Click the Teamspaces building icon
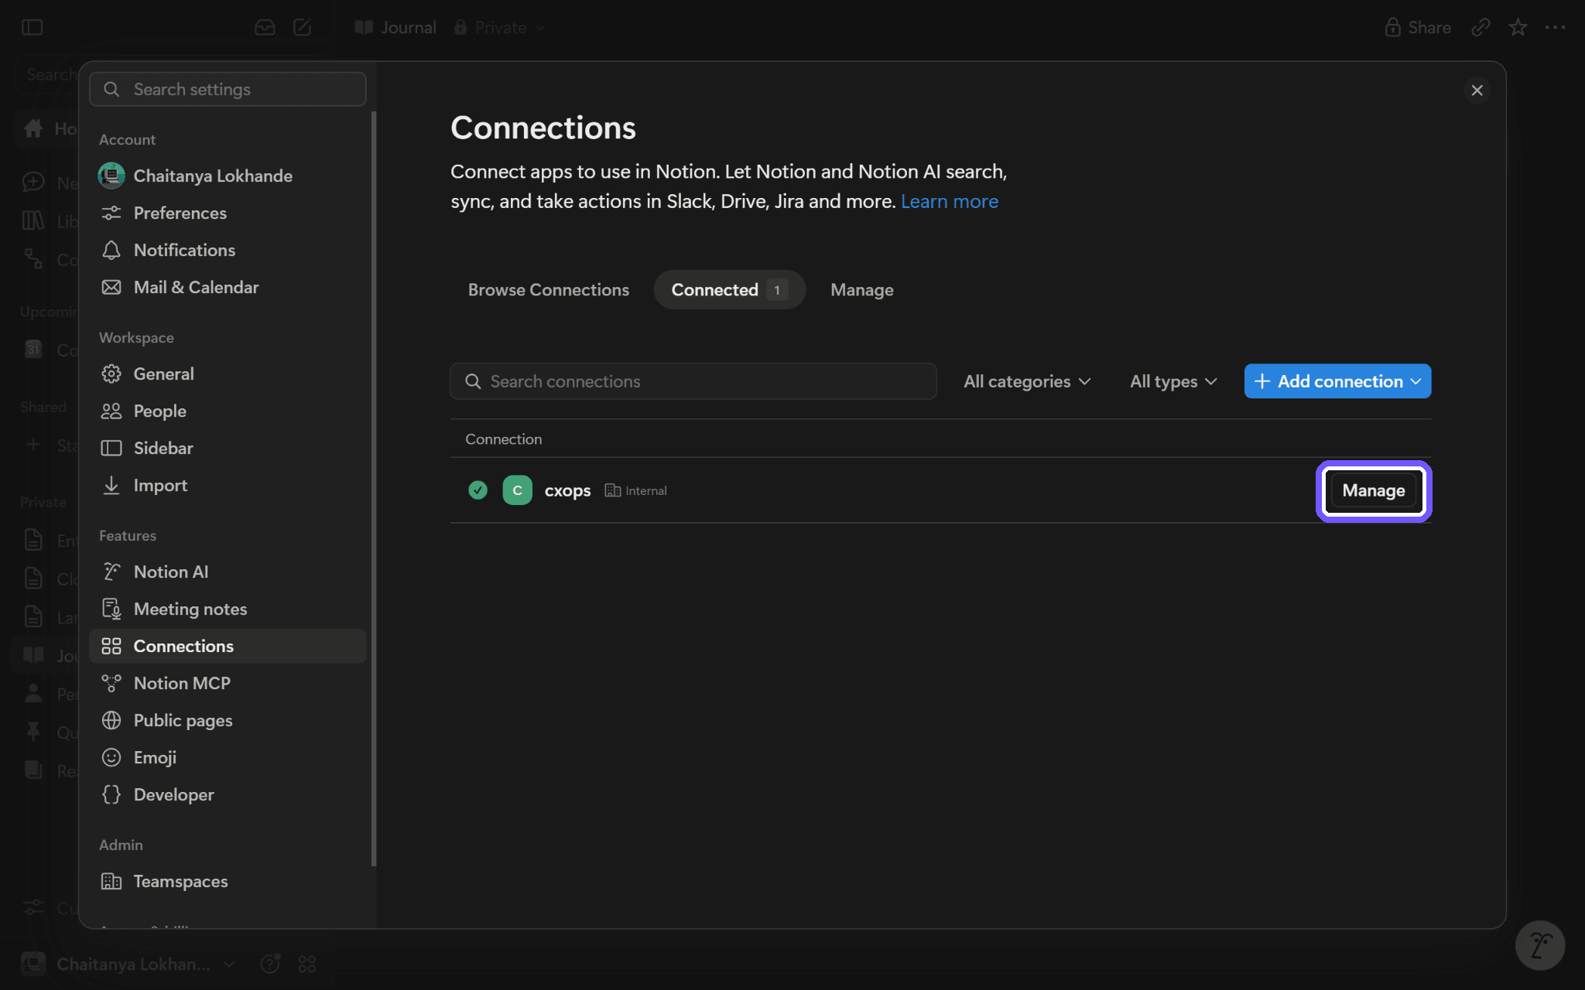1585x990 pixels. point(111,881)
